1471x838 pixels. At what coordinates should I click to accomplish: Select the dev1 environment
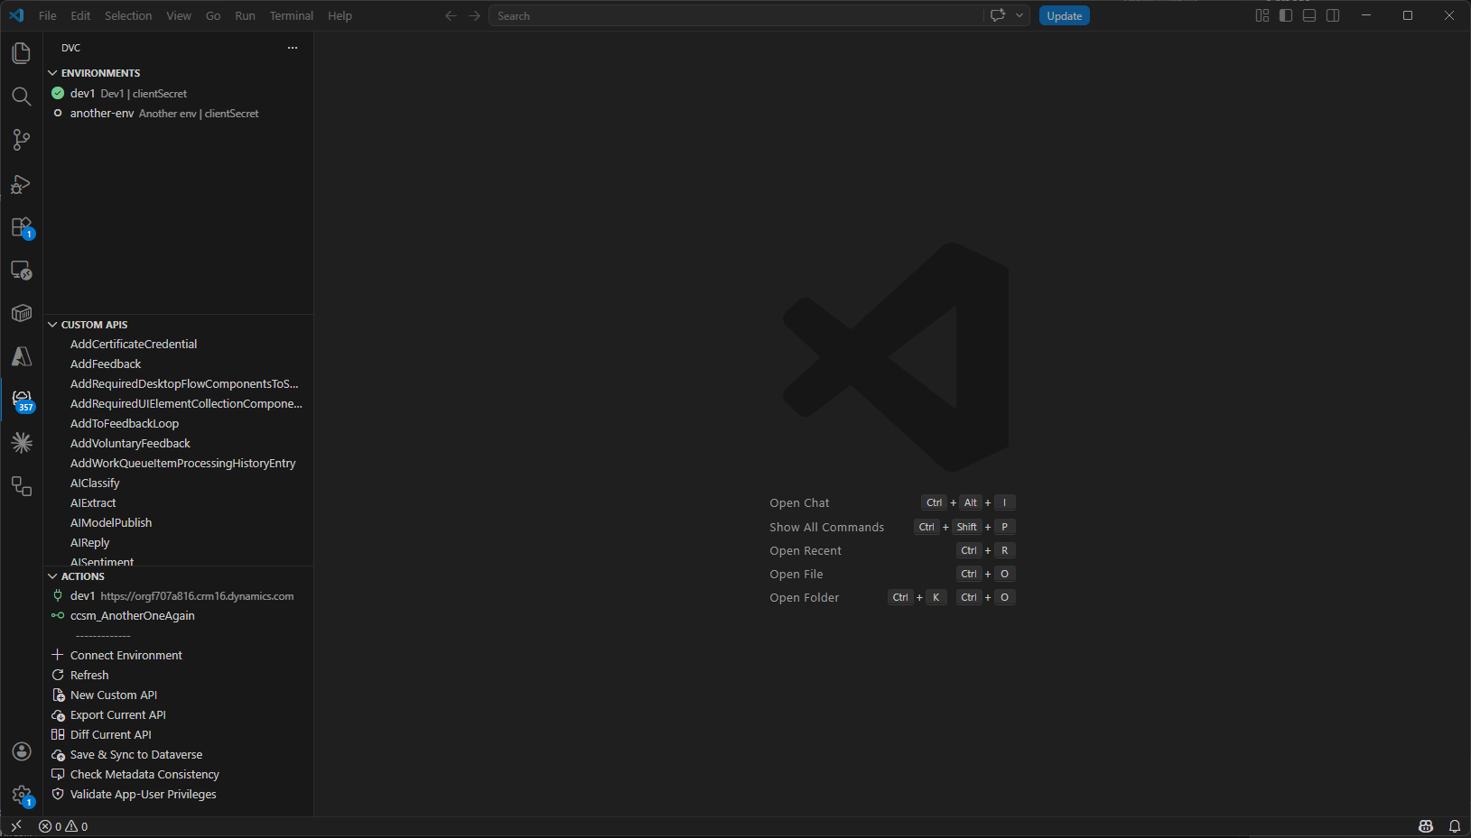click(178, 94)
